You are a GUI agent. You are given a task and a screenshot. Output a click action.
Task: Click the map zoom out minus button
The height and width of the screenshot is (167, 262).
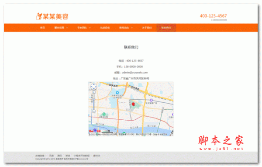click(94, 111)
